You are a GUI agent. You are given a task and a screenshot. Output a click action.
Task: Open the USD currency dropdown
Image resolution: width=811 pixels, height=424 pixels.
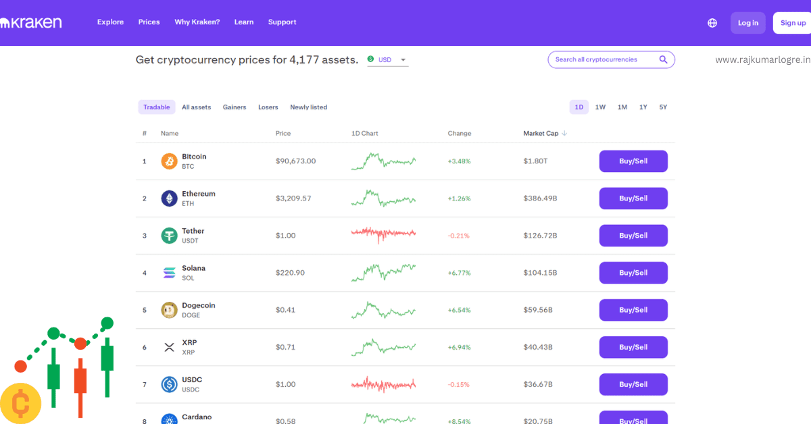pos(388,60)
